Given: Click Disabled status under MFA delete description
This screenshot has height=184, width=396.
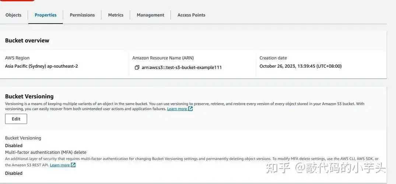Looking at the screenshot, I should pyautogui.click(x=14, y=173).
